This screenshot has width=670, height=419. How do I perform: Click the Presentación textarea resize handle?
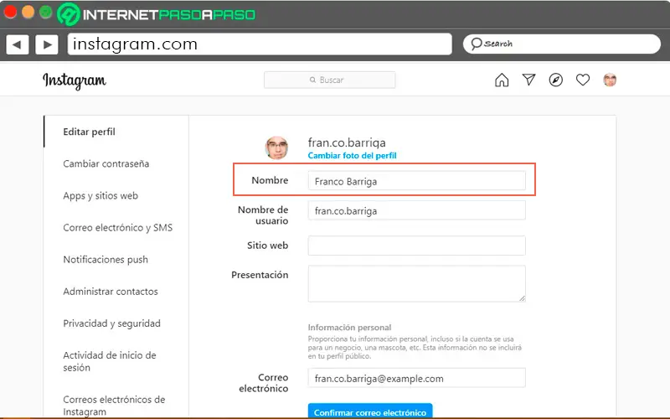coord(522,298)
